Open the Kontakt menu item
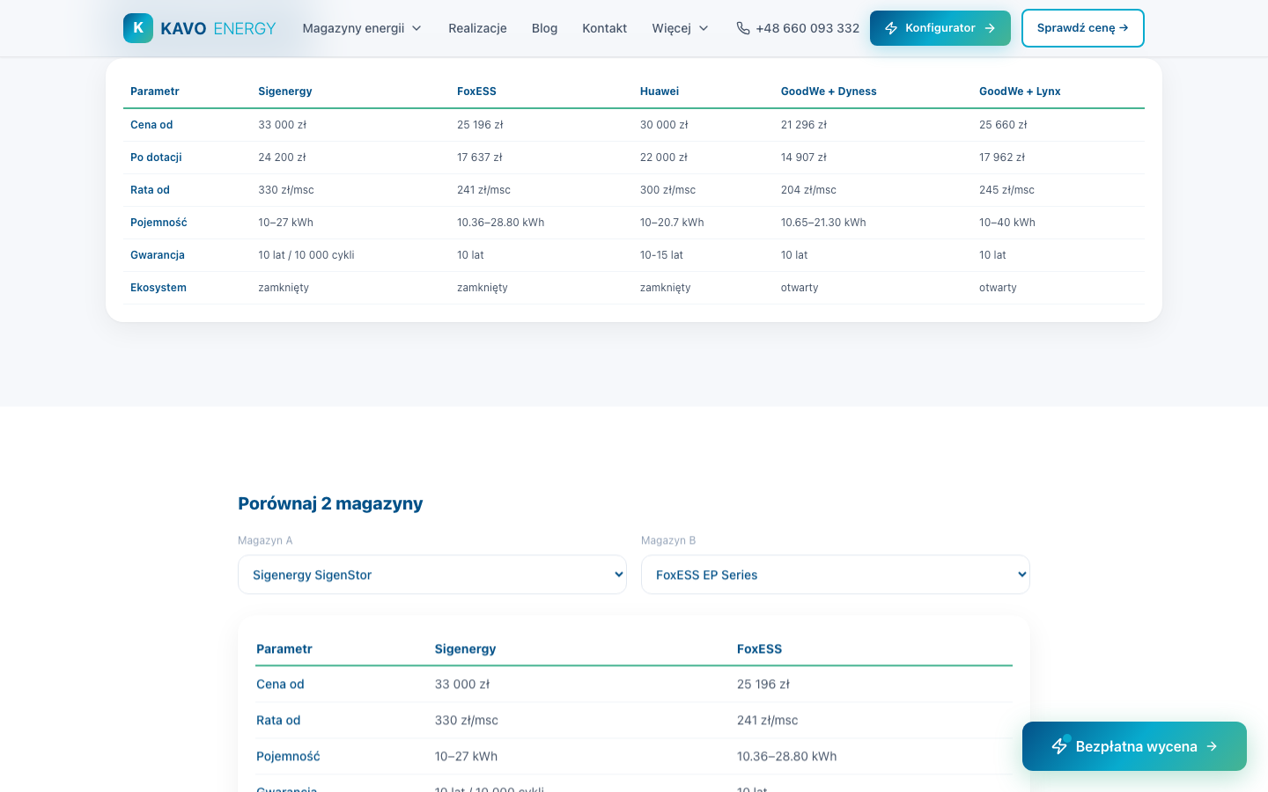 [604, 28]
